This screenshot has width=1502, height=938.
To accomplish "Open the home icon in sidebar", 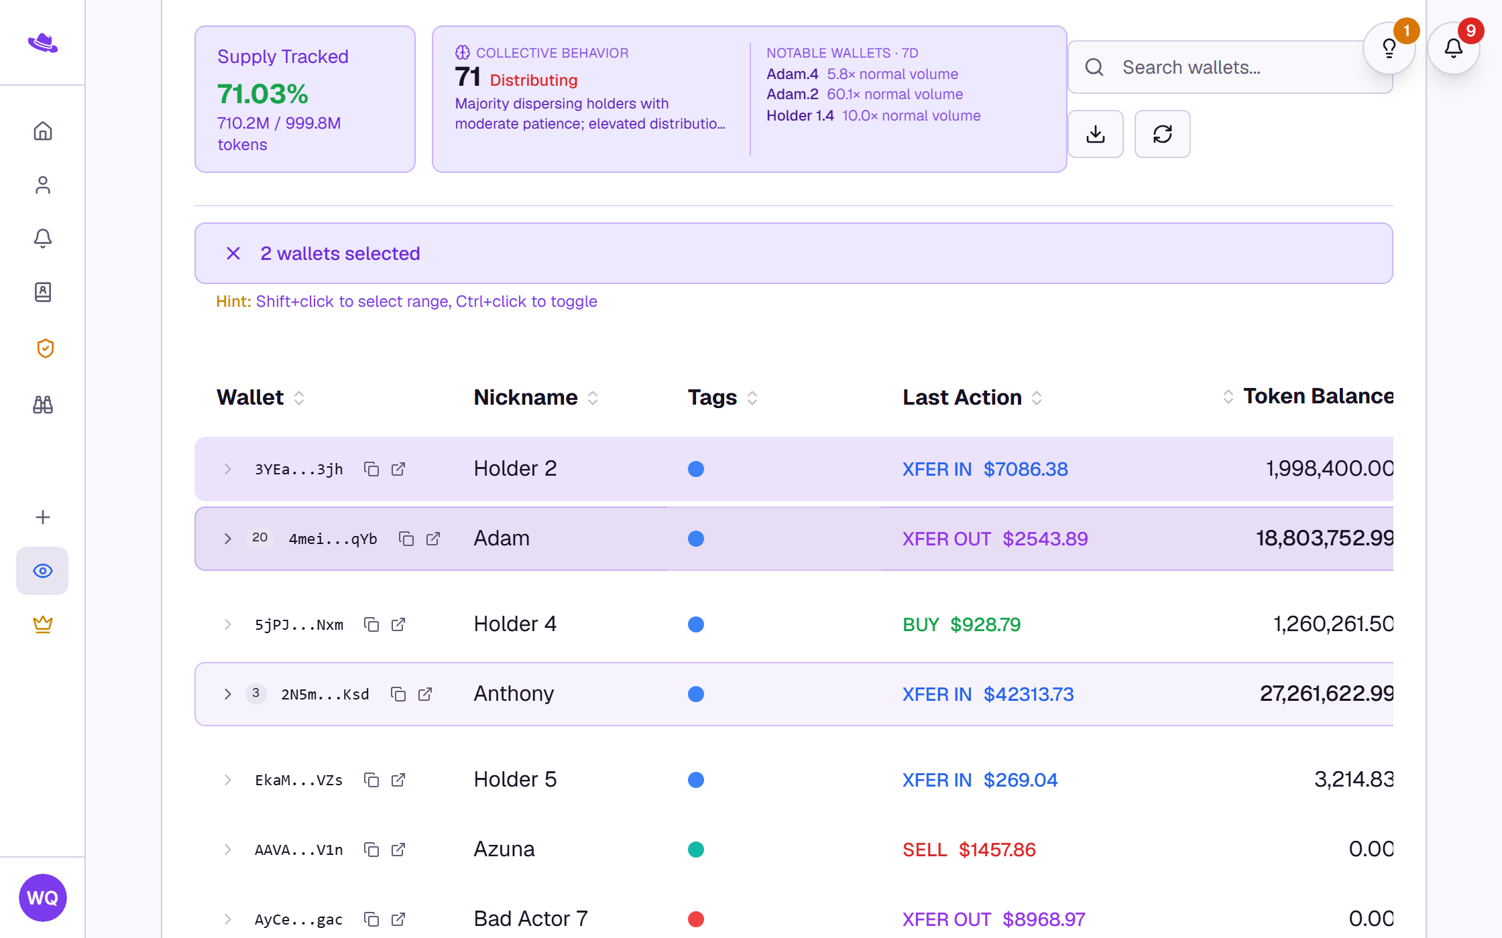I will pyautogui.click(x=43, y=131).
